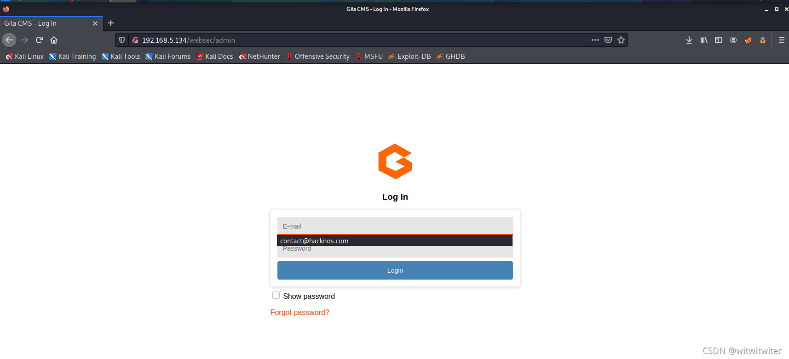Enable the Show password checkbox
This screenshot has height=359, width=789.
276,295
